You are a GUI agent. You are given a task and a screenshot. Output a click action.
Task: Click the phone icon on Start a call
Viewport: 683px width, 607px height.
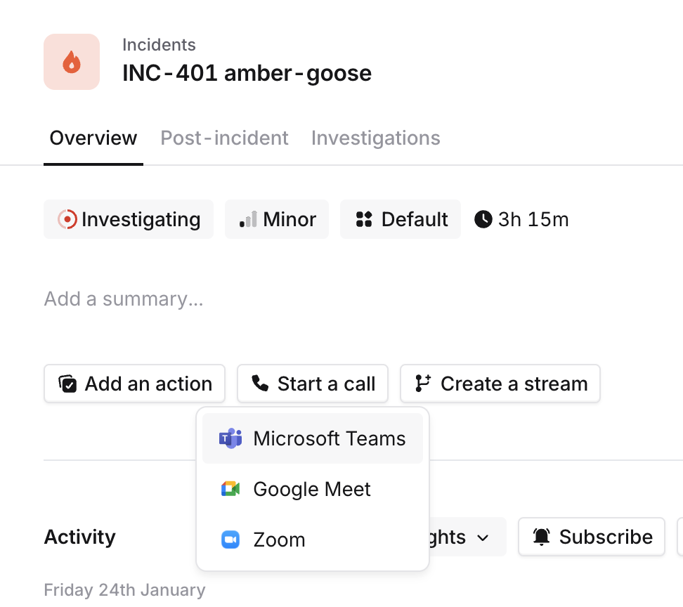coord(260,384)
